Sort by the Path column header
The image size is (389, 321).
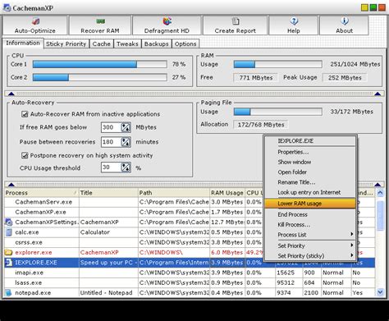(174, 193)
